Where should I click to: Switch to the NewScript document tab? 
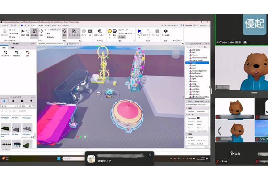tap(72, 44)
